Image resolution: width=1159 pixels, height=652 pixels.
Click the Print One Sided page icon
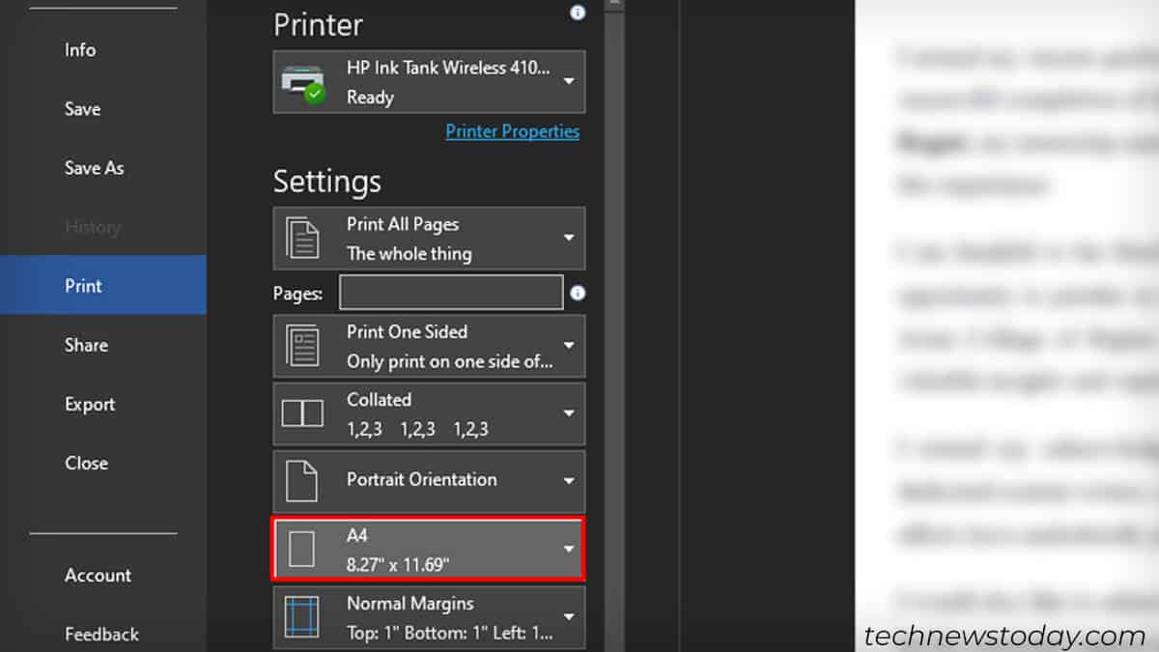coord(304,345)
